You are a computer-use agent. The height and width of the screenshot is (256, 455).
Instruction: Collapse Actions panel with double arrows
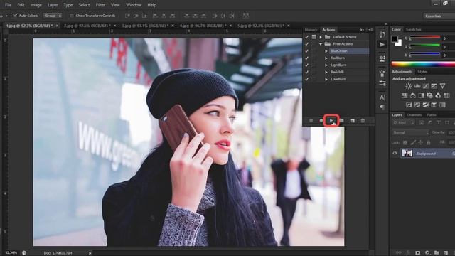[x=362, y=30]
